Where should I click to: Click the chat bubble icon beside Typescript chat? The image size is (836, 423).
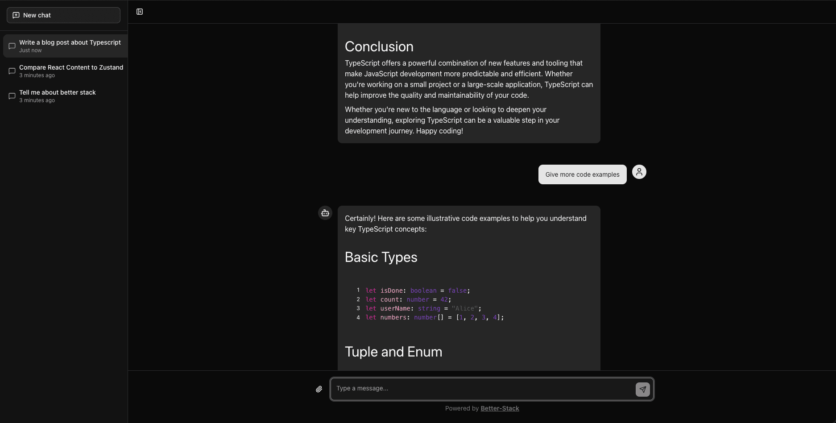(x=12, y=46)
